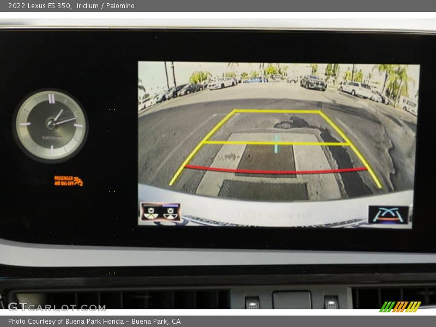Screen dimensions: 436x327
Task: Tap the analog clock on the dash
Action: 51,126
